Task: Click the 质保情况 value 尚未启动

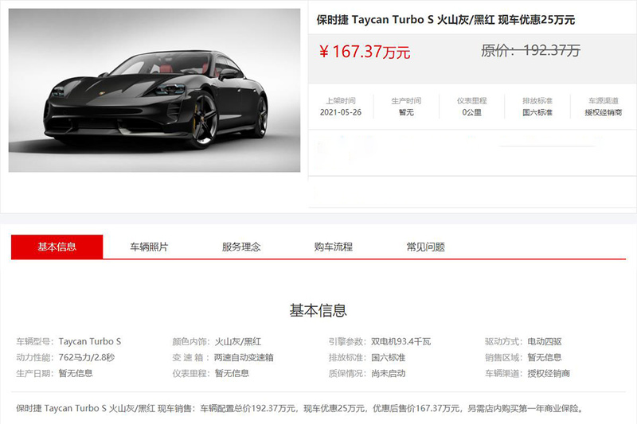Action: [389, 373]
